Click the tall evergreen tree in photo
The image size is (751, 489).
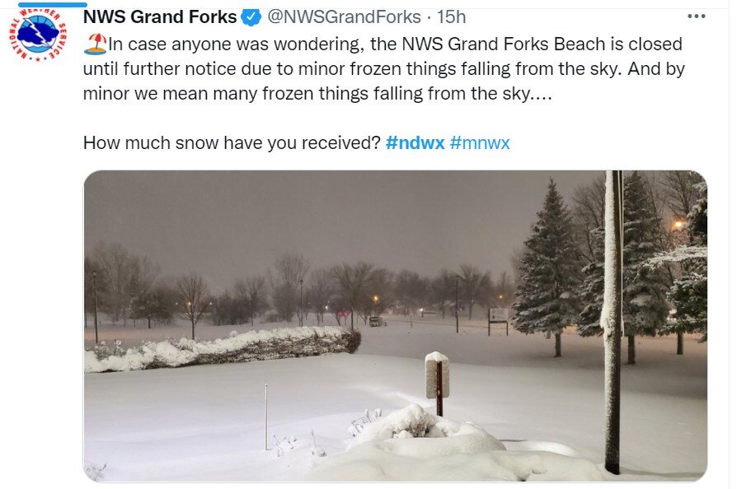click(550, 268)
